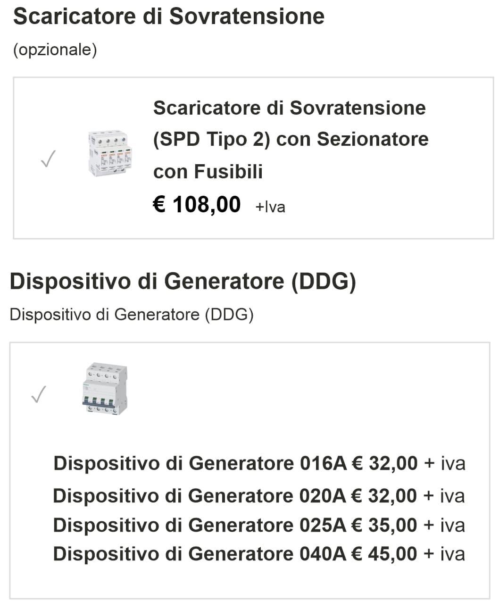Click the 'Scaricatore di Sovratensione' section heading
The image size is (499, 610).
tap(169, 17)
